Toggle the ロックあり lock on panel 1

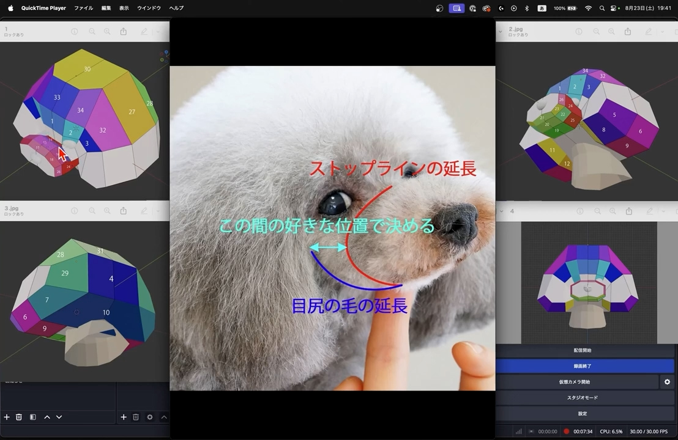pos(12,35)
